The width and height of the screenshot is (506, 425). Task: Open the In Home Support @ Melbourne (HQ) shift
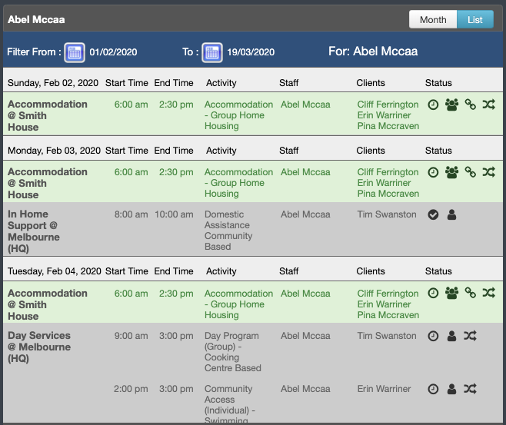[34, 231]
